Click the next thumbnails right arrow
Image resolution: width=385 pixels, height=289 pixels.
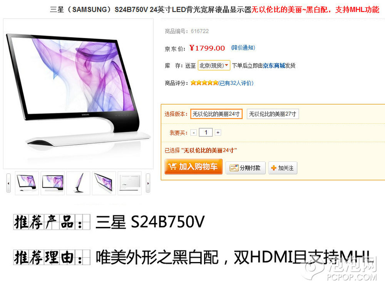pos(148,183)
